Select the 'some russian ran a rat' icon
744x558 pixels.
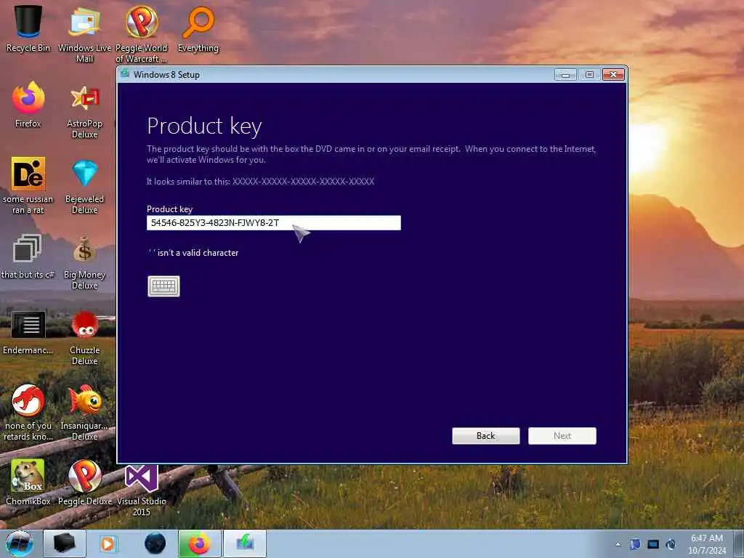[x=28, y=185]
